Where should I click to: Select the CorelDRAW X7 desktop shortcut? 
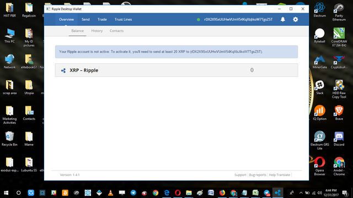pyautogui.click(x=339, y=37)
